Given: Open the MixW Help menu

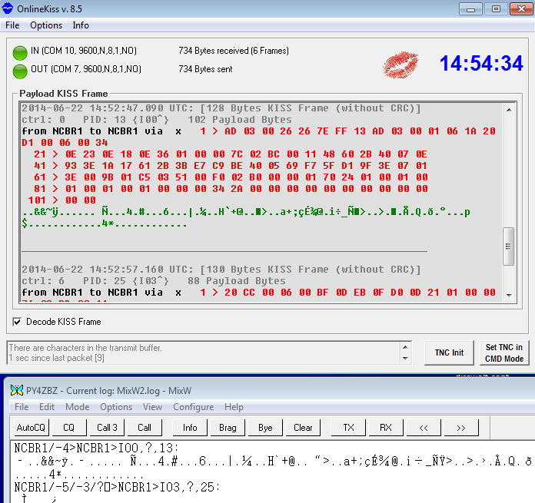Looking at the screenshot, I should pos(234,407).
